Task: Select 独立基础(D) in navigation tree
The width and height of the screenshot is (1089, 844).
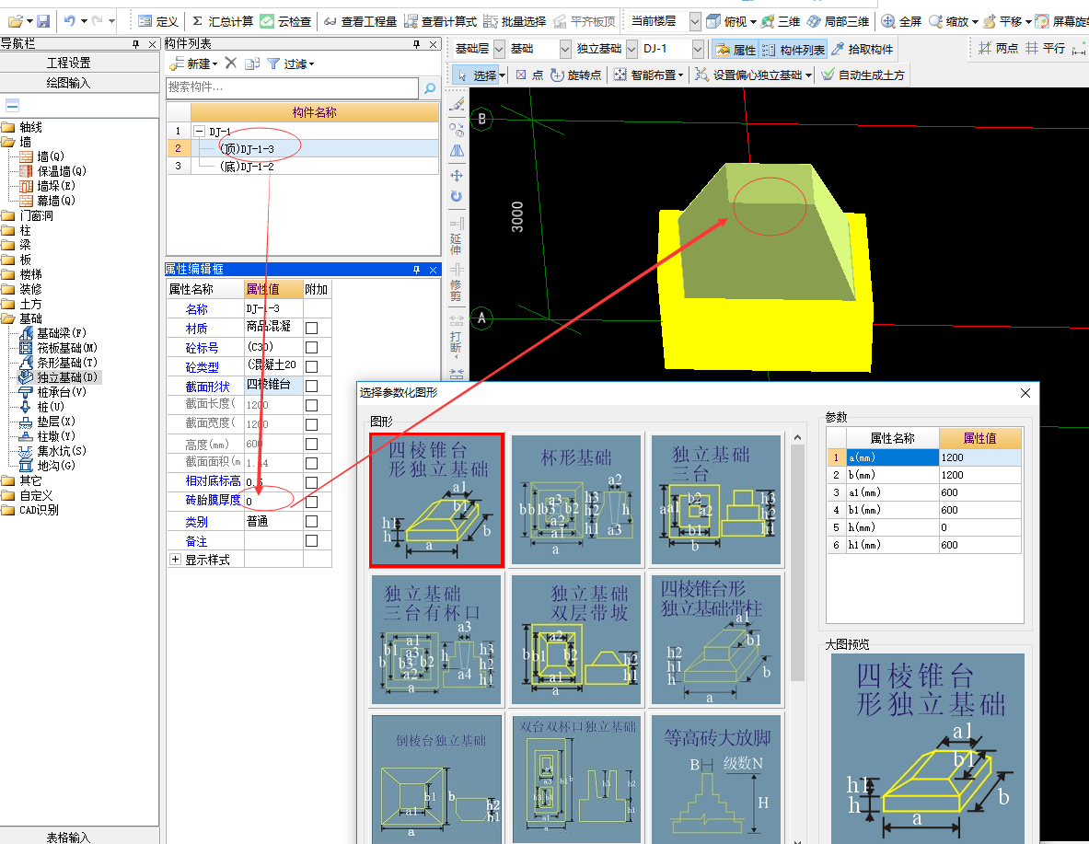Action: pyautogui.click(x=60, y=377)
